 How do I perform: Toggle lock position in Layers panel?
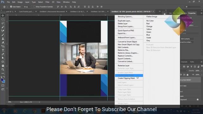181,75
